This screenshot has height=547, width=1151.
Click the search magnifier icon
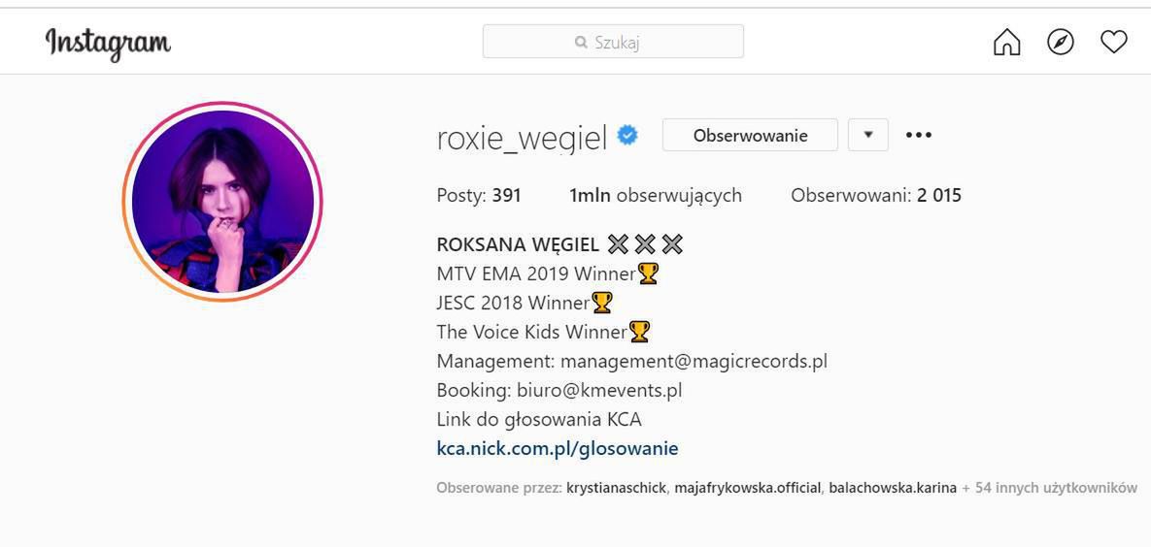581,42
